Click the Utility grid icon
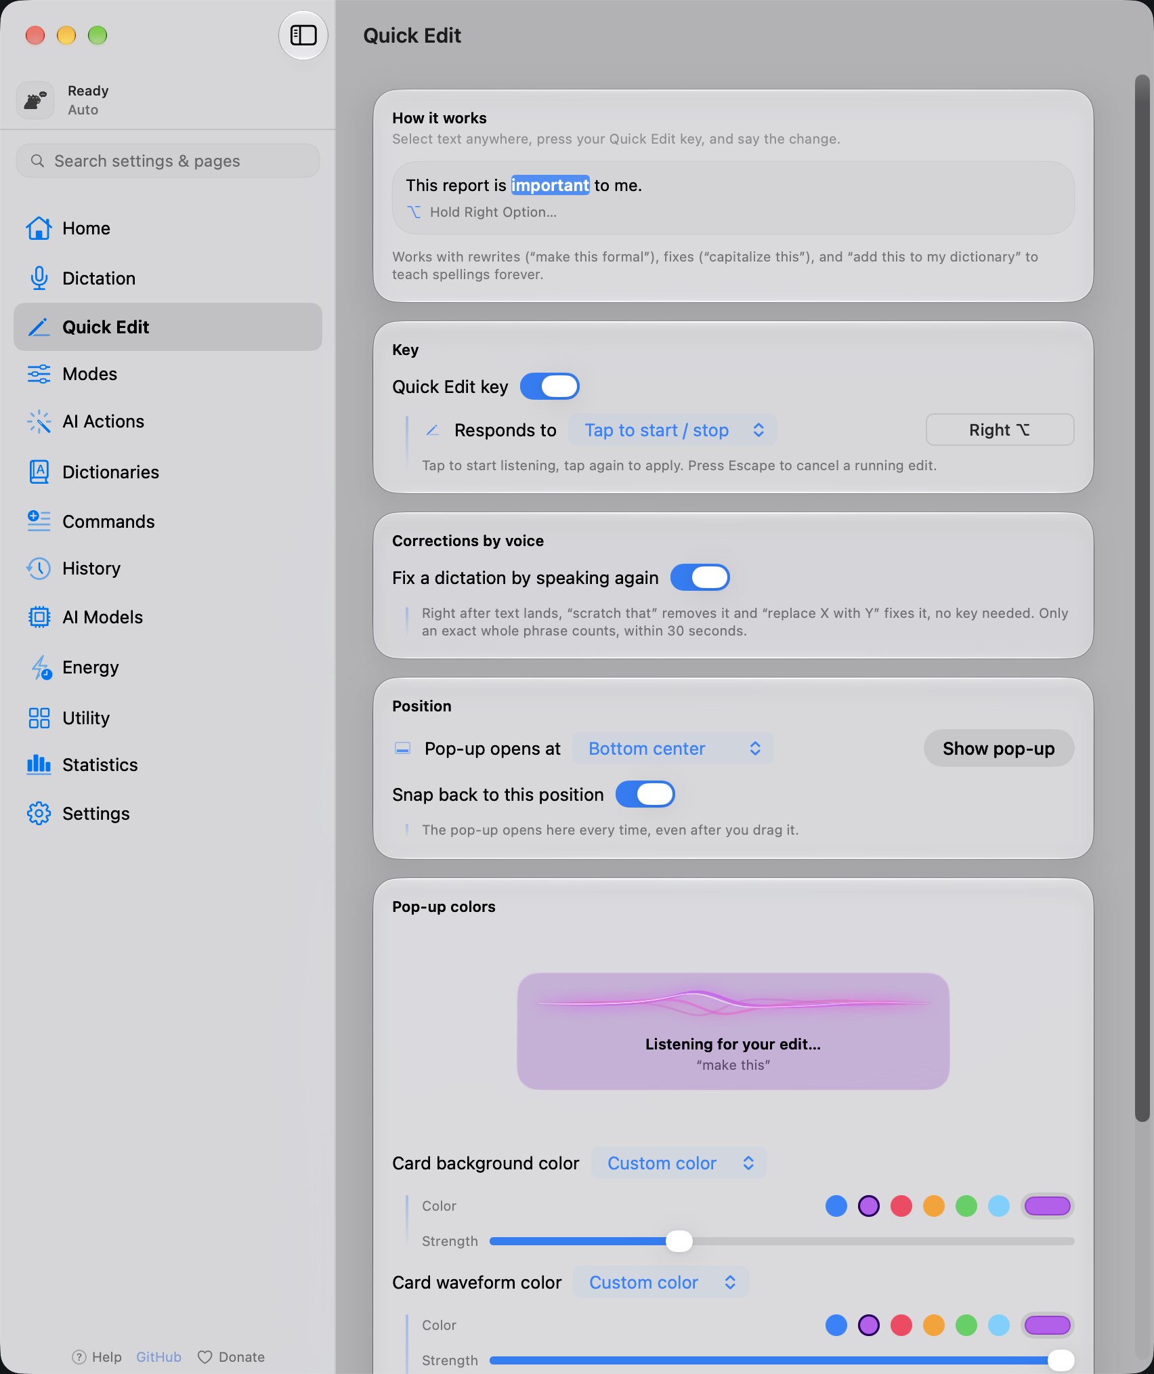Viewport: 1154px width, 1374px height. coord(39,718)
